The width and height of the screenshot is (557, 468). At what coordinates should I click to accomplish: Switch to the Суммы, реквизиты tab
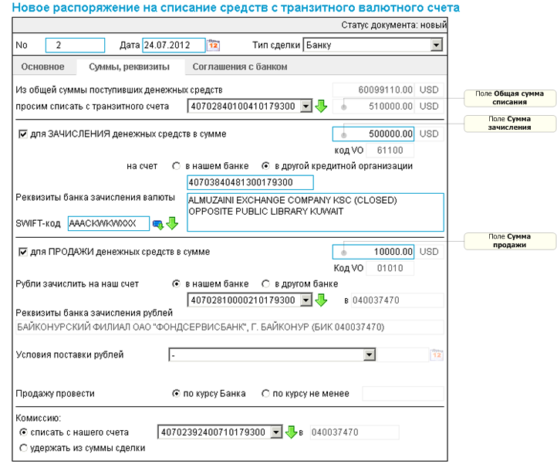tap(130, 67)
